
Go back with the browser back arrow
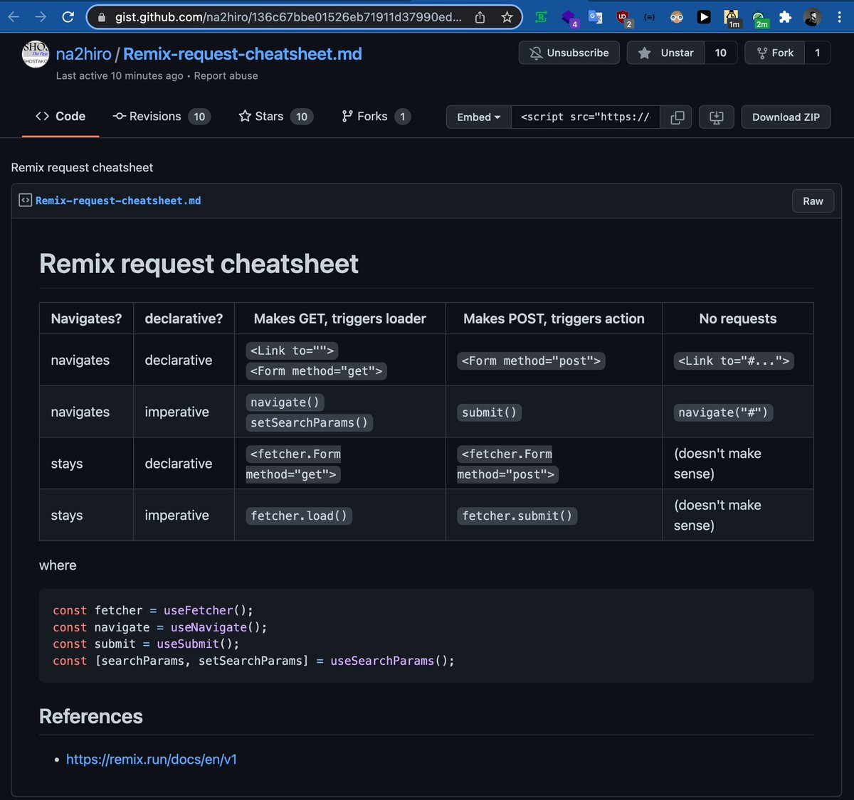click(14, 16)
